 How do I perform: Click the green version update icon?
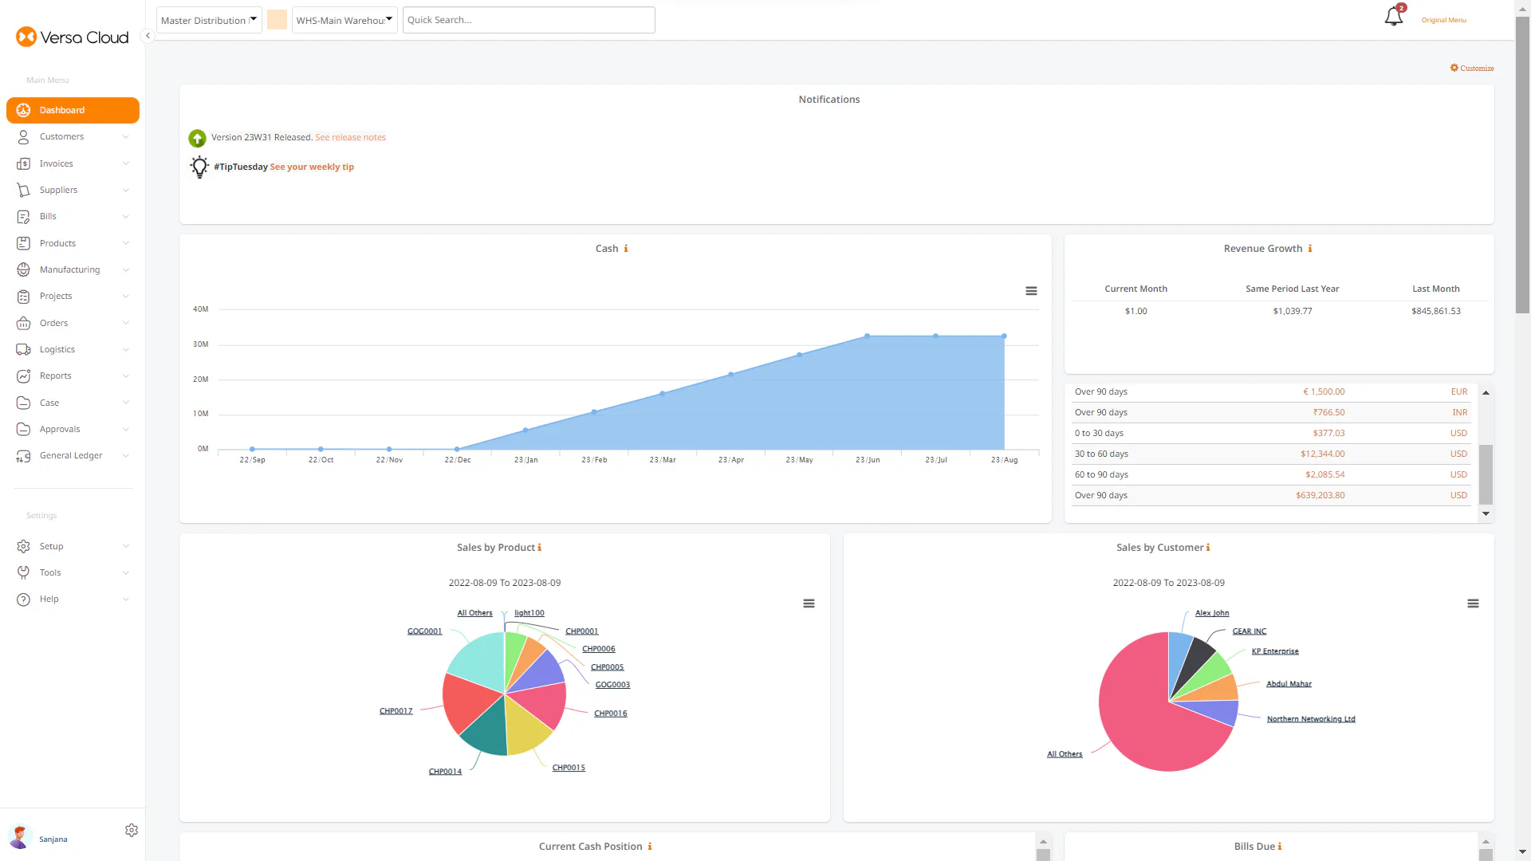[197, 138]
